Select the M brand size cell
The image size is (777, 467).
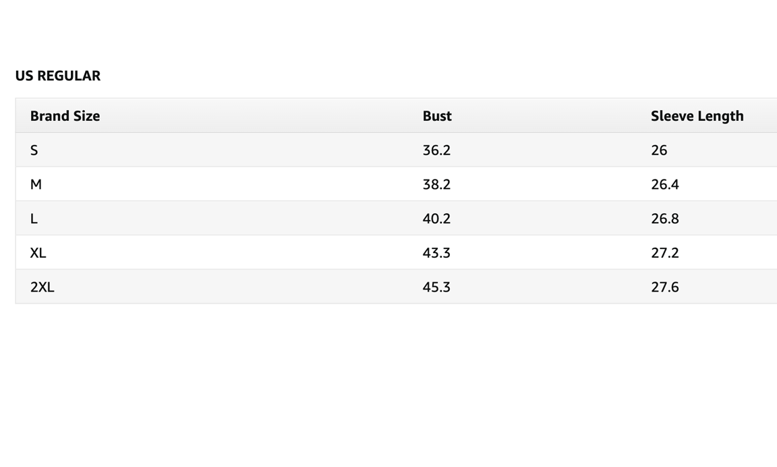36,184
